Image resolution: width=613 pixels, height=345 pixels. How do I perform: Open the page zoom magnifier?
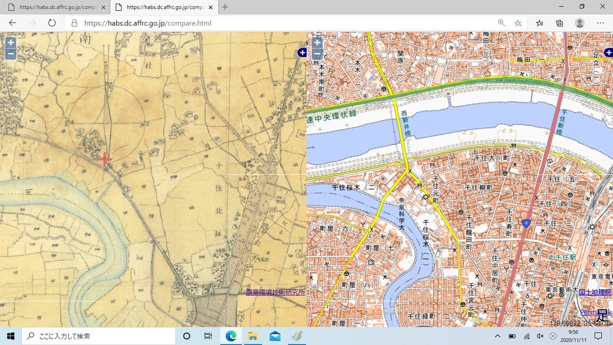click(502, 23)
